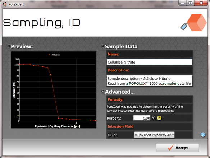Click the orange Porosity: header
This screenshot has height=158, width=210.
[115, 99]
